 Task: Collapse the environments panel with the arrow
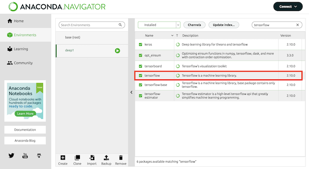(132, 92)
